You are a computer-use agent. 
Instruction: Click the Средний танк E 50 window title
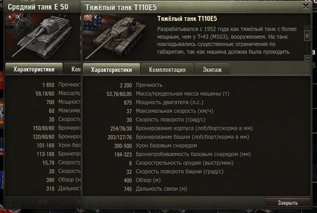(x=38, y=7)
